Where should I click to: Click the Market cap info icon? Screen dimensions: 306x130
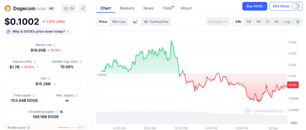click(54, 45)
